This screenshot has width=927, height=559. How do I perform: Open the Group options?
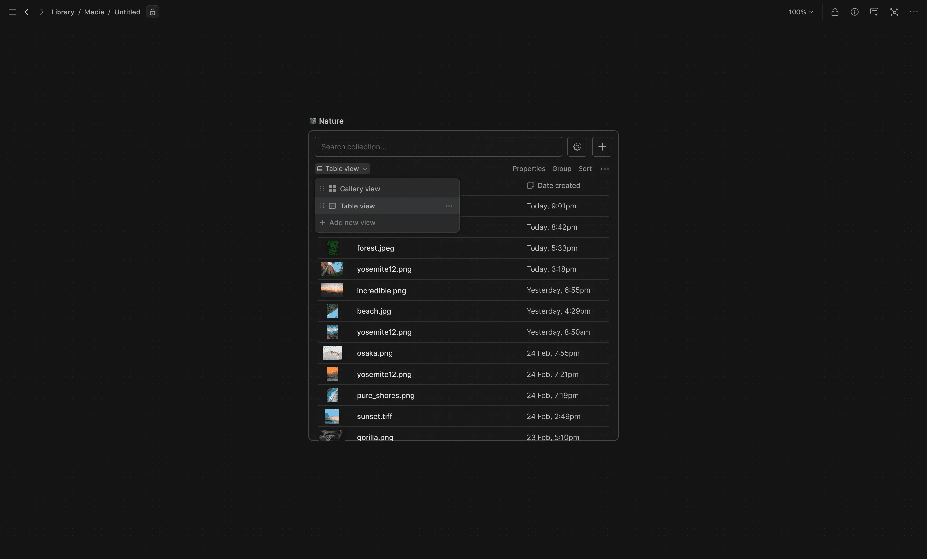click(561, 169)
